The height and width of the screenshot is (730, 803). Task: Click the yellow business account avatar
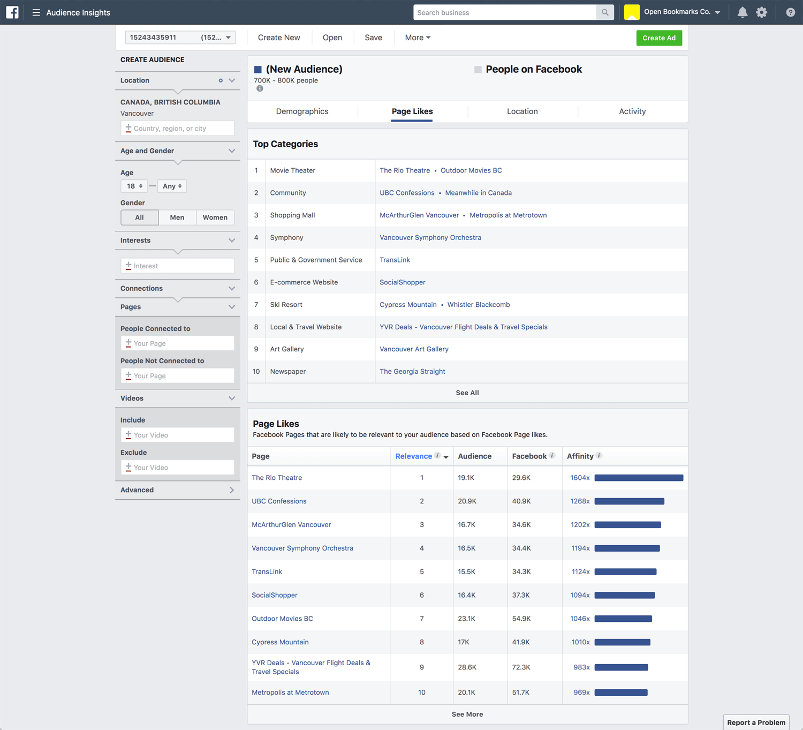[x=632, y=12]
